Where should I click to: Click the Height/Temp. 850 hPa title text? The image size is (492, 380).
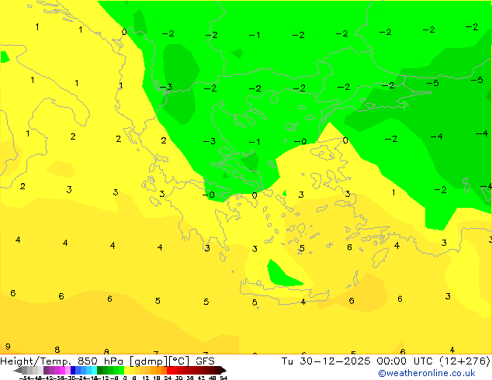click(x=62, y=361)
